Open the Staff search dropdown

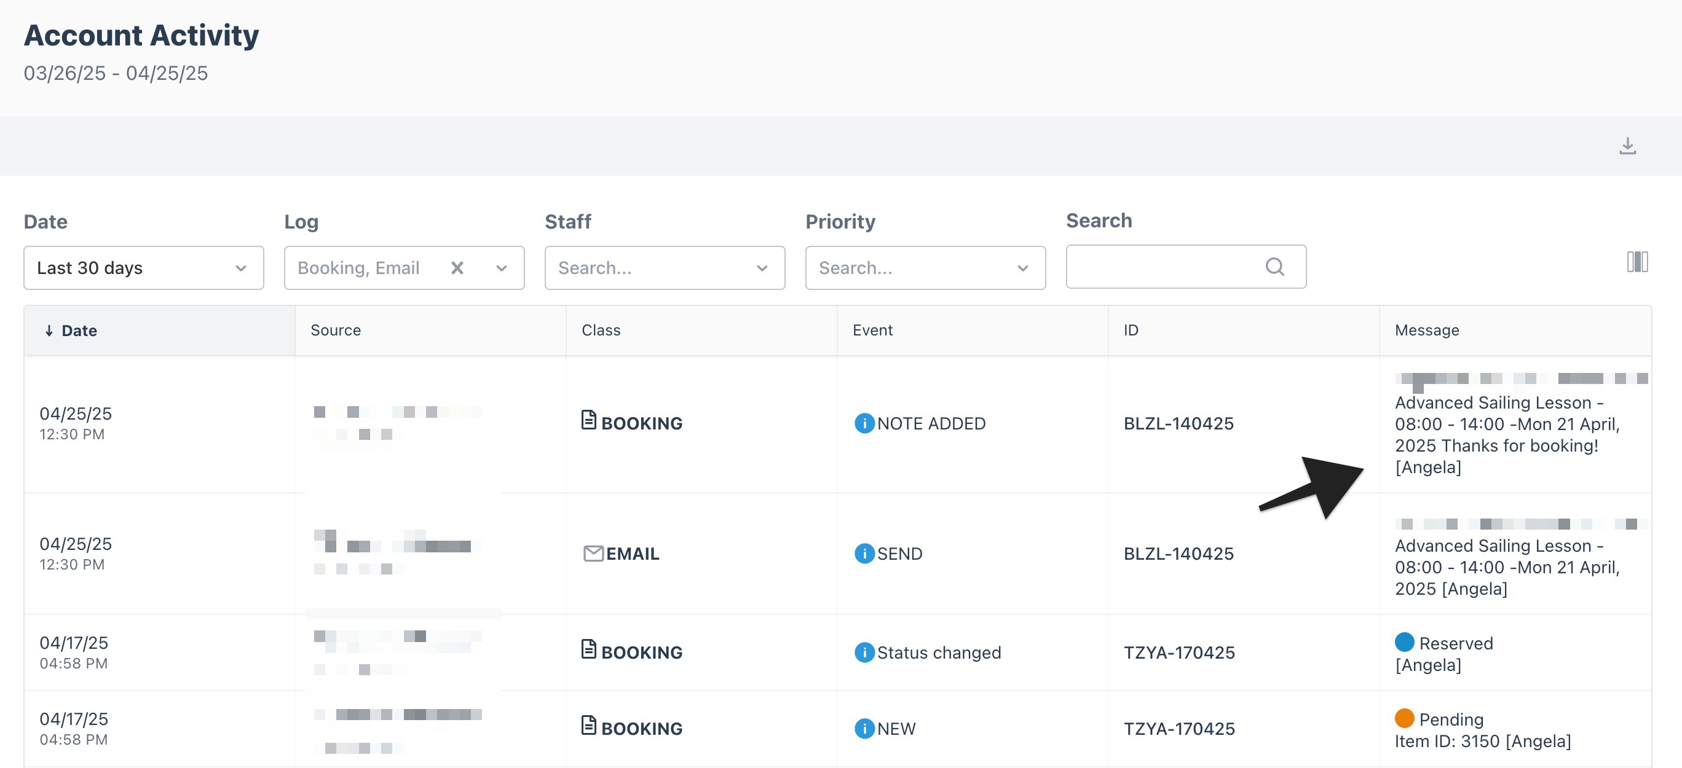pos(665,267)
